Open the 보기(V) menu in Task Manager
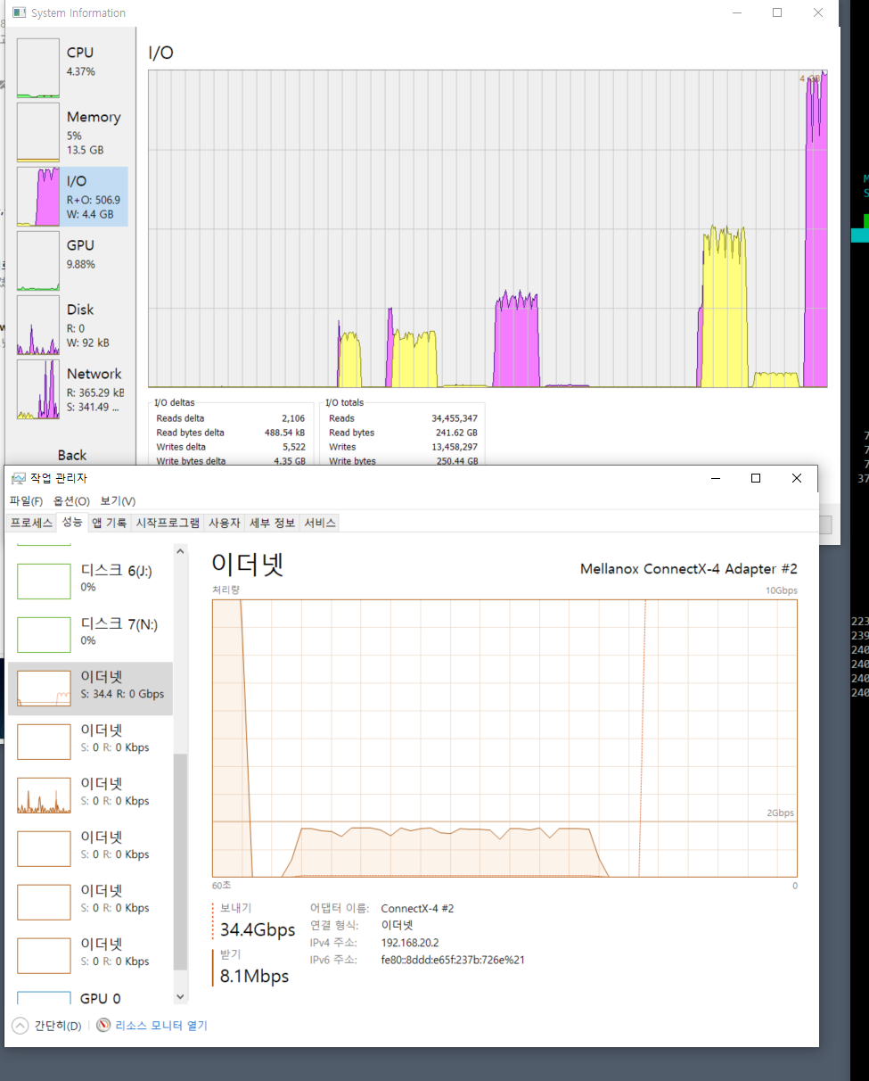Viewport: 869px width, 1081px height. point(118,501)
